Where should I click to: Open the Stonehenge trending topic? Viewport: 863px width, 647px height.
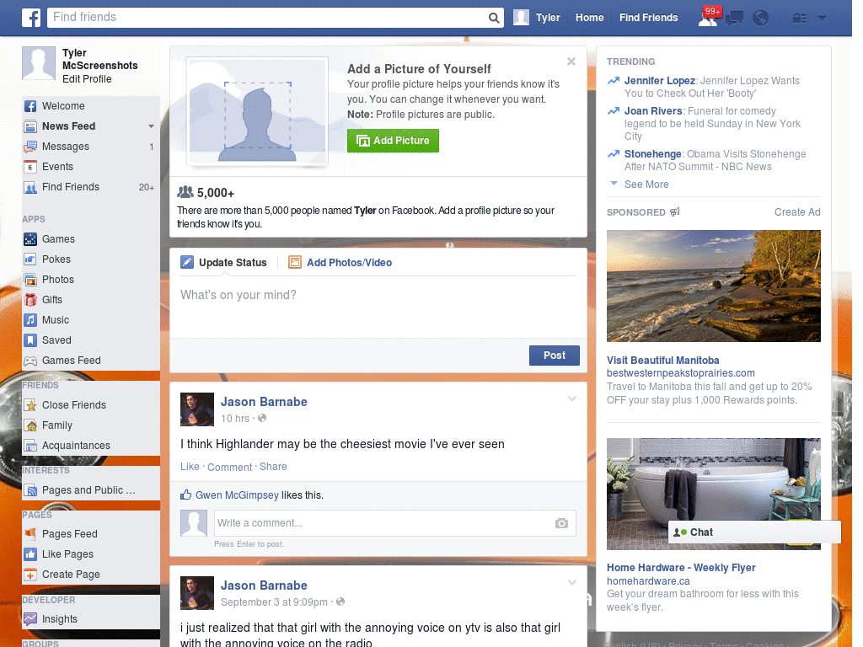[x=653, y=154]
